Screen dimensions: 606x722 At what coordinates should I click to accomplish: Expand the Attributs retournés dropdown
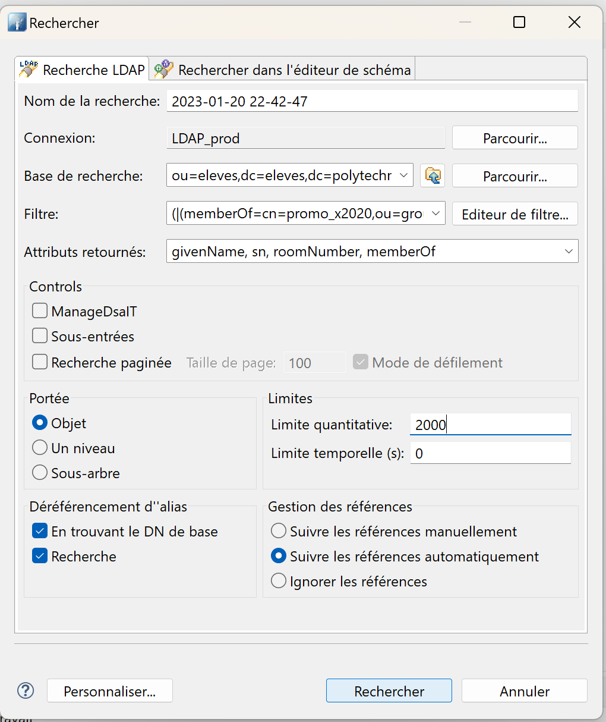(x=568, y=252)
